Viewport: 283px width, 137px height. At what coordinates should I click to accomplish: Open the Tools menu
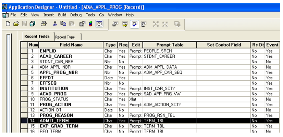coord(90,15)
